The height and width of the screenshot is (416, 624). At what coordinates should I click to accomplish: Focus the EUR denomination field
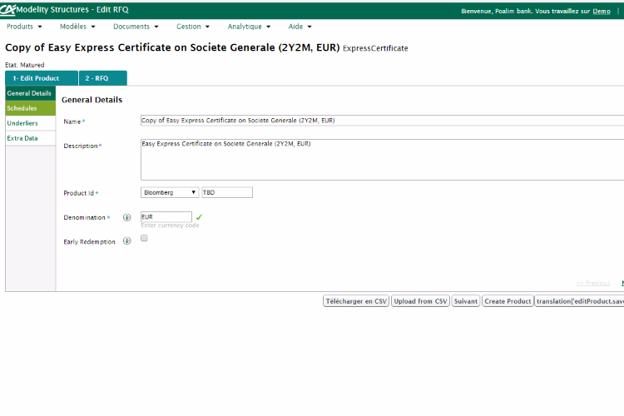pos(166,217)
